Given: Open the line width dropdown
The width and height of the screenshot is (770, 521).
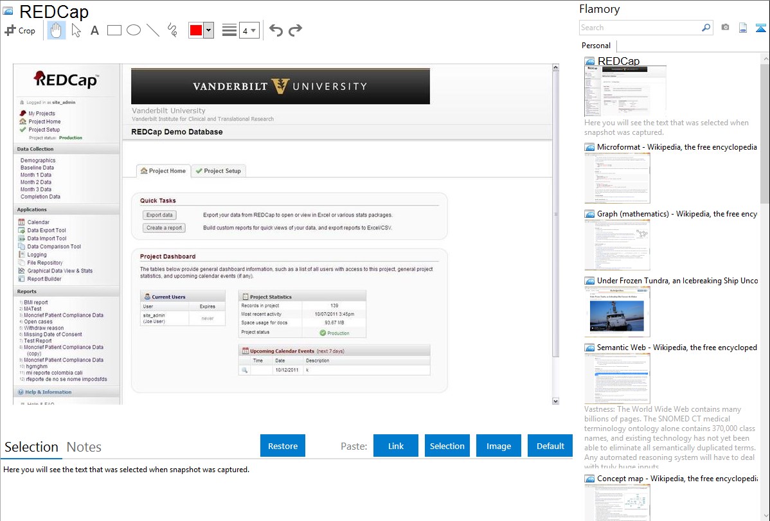Looking at the screenshot, I should pos(249,30).
